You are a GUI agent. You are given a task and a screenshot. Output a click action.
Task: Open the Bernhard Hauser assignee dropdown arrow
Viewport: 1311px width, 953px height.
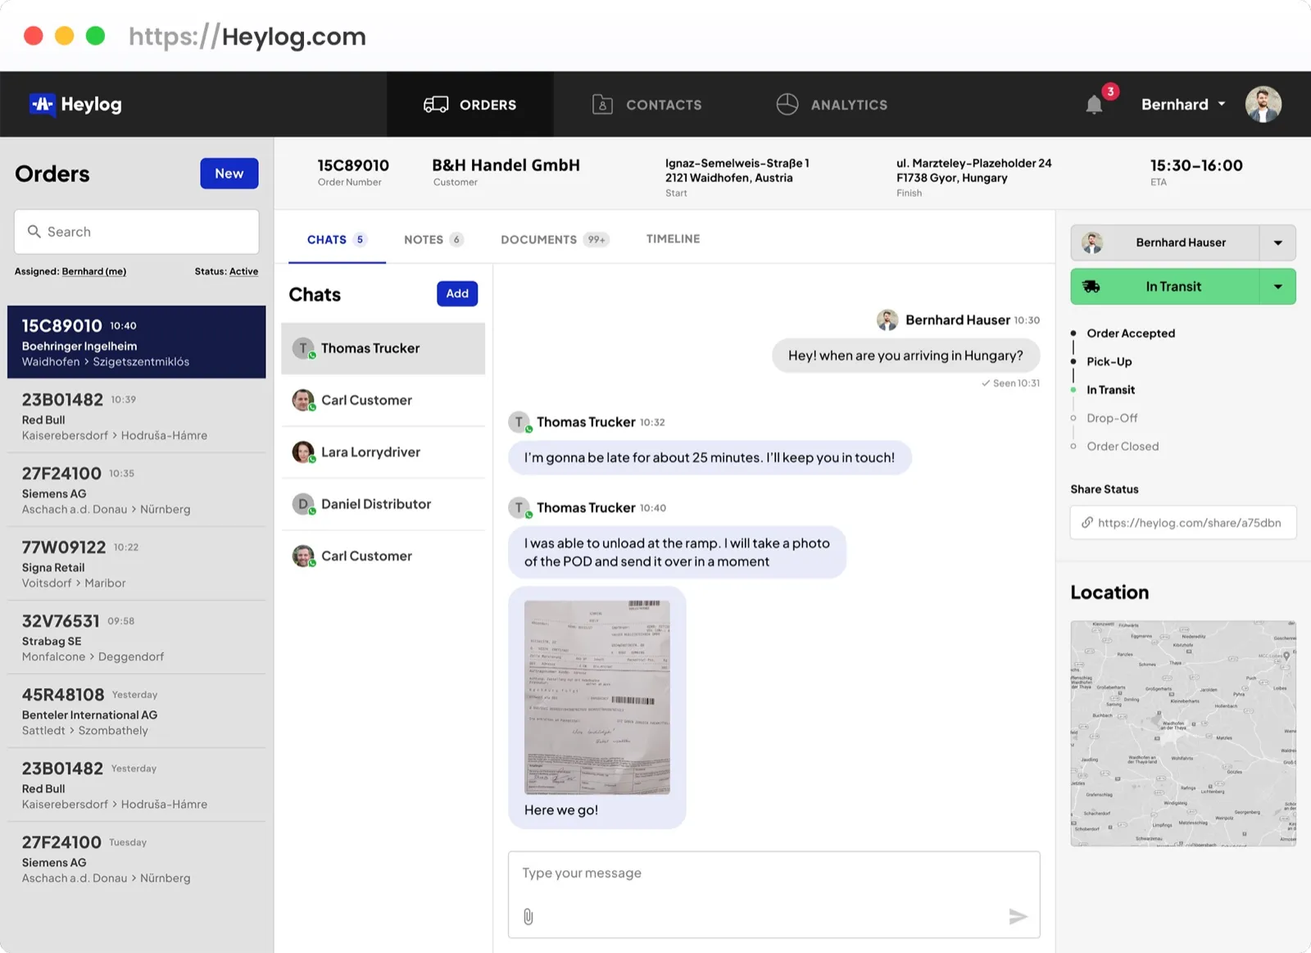[x=1278, y=243]
